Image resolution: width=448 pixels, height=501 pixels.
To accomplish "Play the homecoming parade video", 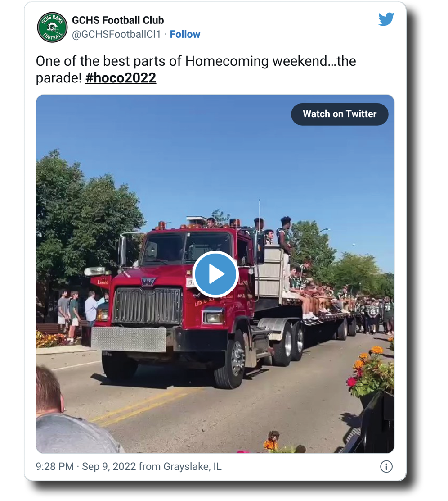I will [215, 274].
